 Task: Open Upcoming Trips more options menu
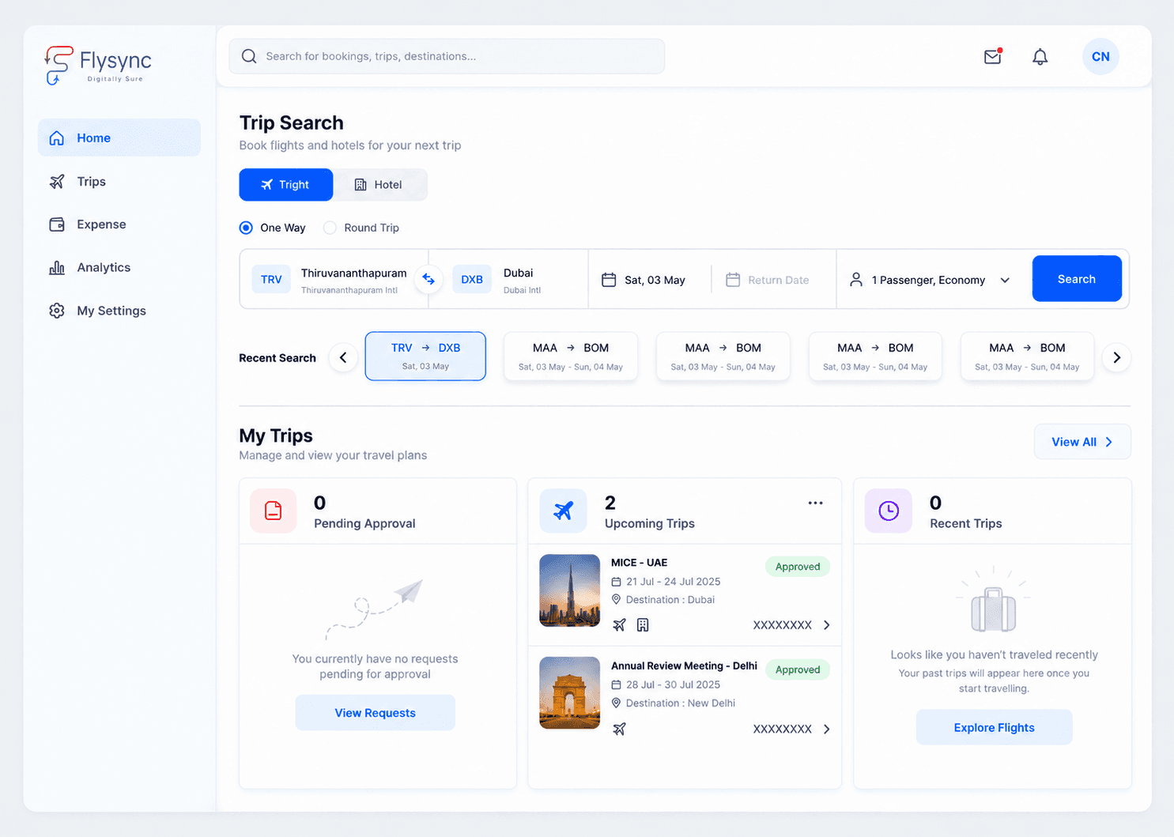tap(816, 503)
